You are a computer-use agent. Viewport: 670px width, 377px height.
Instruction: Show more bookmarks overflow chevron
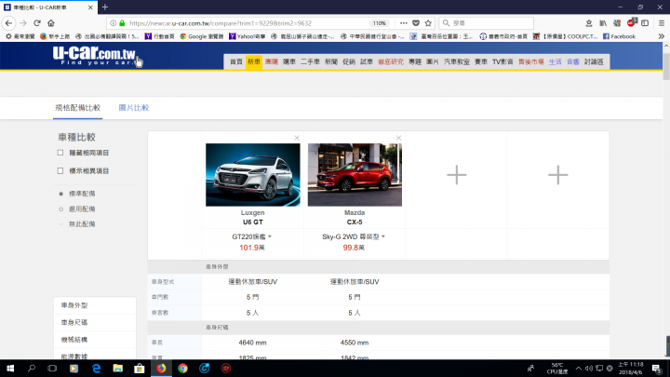(661, 36)
